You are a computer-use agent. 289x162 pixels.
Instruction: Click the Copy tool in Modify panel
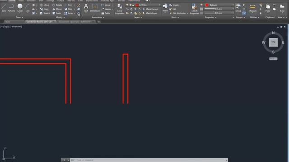pyautogui.click(x=44, y=9)
